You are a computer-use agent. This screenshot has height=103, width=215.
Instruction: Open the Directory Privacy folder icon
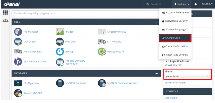click(102, 32)
